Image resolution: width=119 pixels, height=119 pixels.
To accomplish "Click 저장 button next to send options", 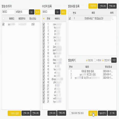I will point(114,60).
